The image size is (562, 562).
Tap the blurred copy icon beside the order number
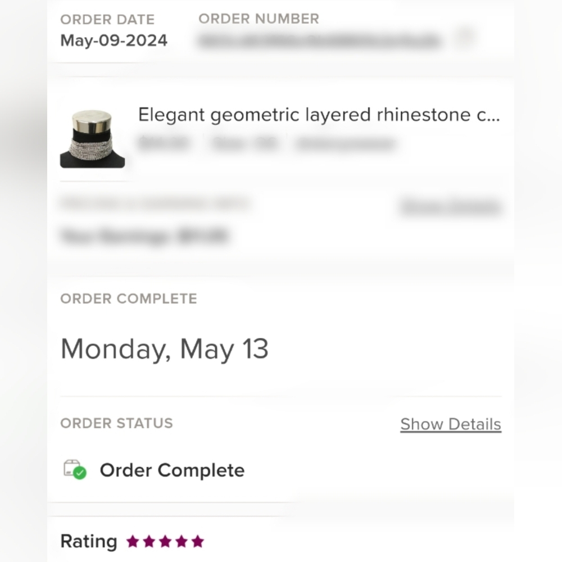[x=464, y=38]
